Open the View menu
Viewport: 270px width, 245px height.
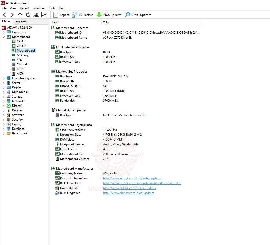[x=13, y=8]
